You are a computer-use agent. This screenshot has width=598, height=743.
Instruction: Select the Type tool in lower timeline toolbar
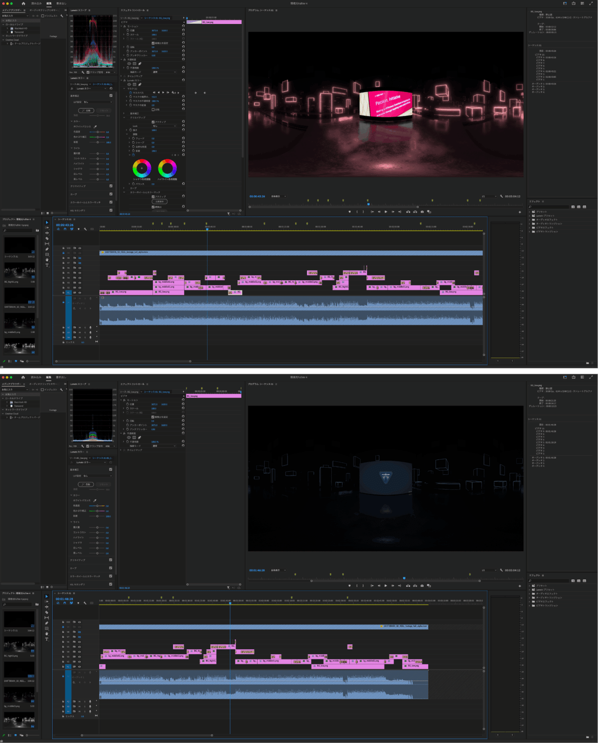47,639
